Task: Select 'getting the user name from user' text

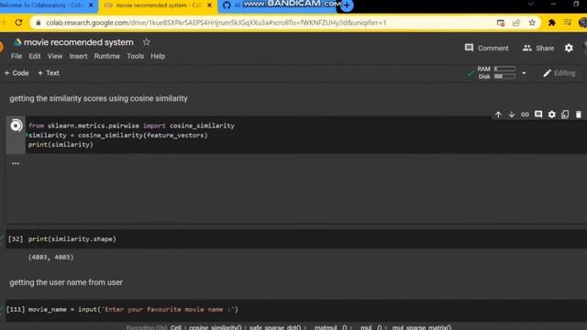Action: [x=66, y=282]
